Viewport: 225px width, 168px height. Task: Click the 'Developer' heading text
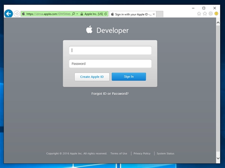tap(112, 30)
